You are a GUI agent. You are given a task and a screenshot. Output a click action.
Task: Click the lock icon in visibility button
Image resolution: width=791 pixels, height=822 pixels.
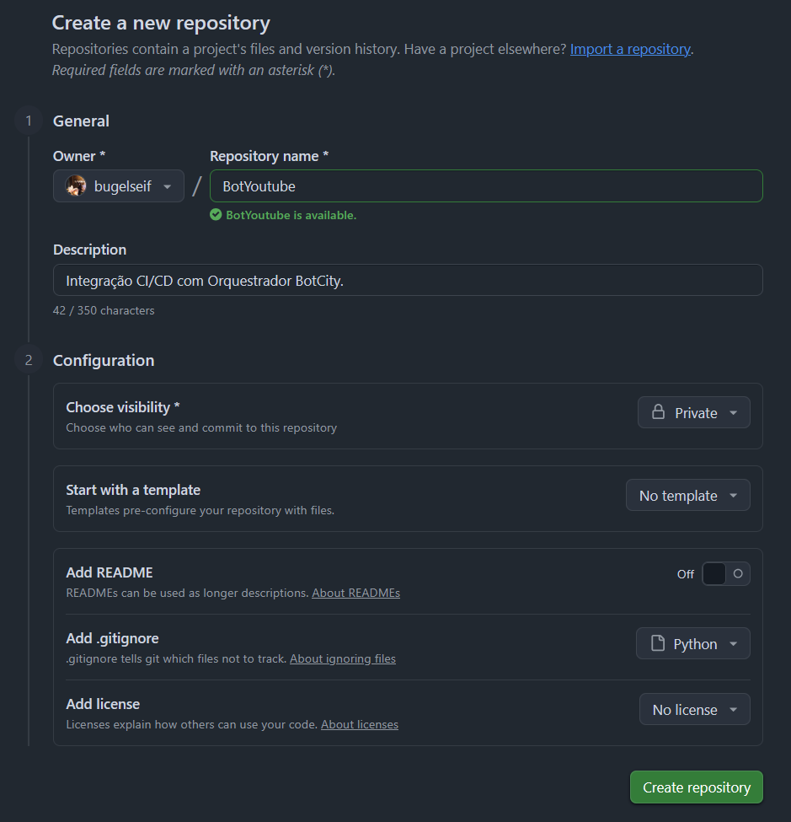(x=658, y=413)
